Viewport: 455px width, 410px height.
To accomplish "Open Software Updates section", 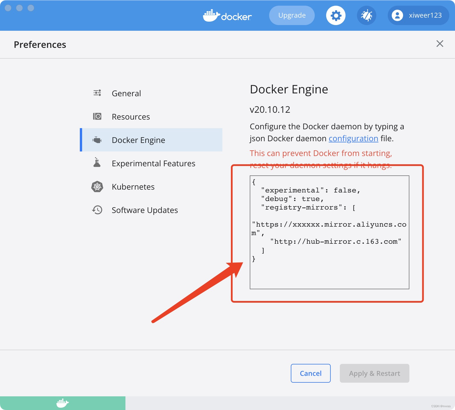I will [x=151, y=210].
